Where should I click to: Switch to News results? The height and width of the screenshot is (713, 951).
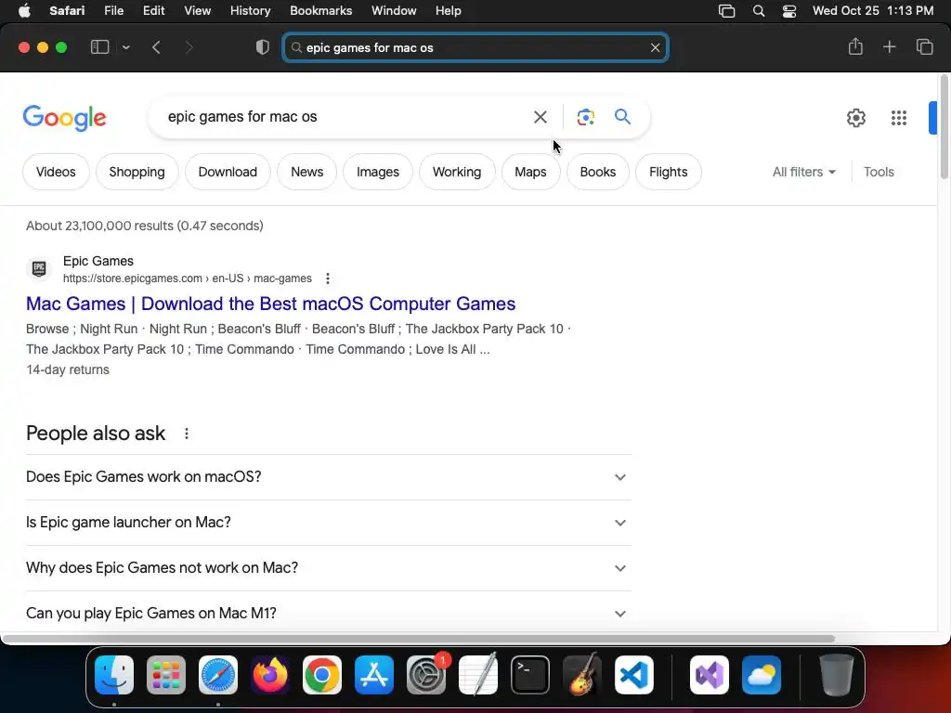tap(306, 172)
